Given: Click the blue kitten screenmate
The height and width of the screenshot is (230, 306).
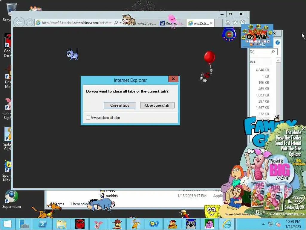Looking at the screenshot, I should click(x=72, y=54).
